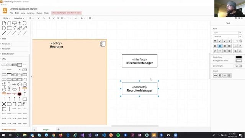Open the font size 12 dropdown in the toolbar
Screen dimensions: 245x138
point(31,18)
